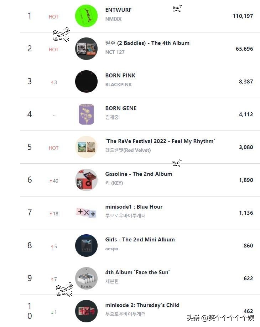
Task: Click the green ENTWURF album cover
Action: [86, 16]
